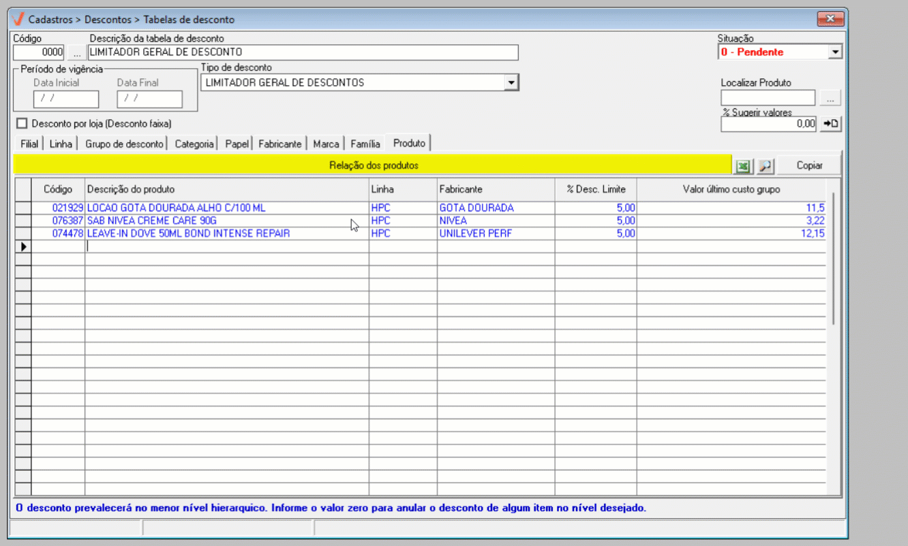908x546 pixels.
Task: Sort by % Desc. Limite column header
Action: (595, 189)
